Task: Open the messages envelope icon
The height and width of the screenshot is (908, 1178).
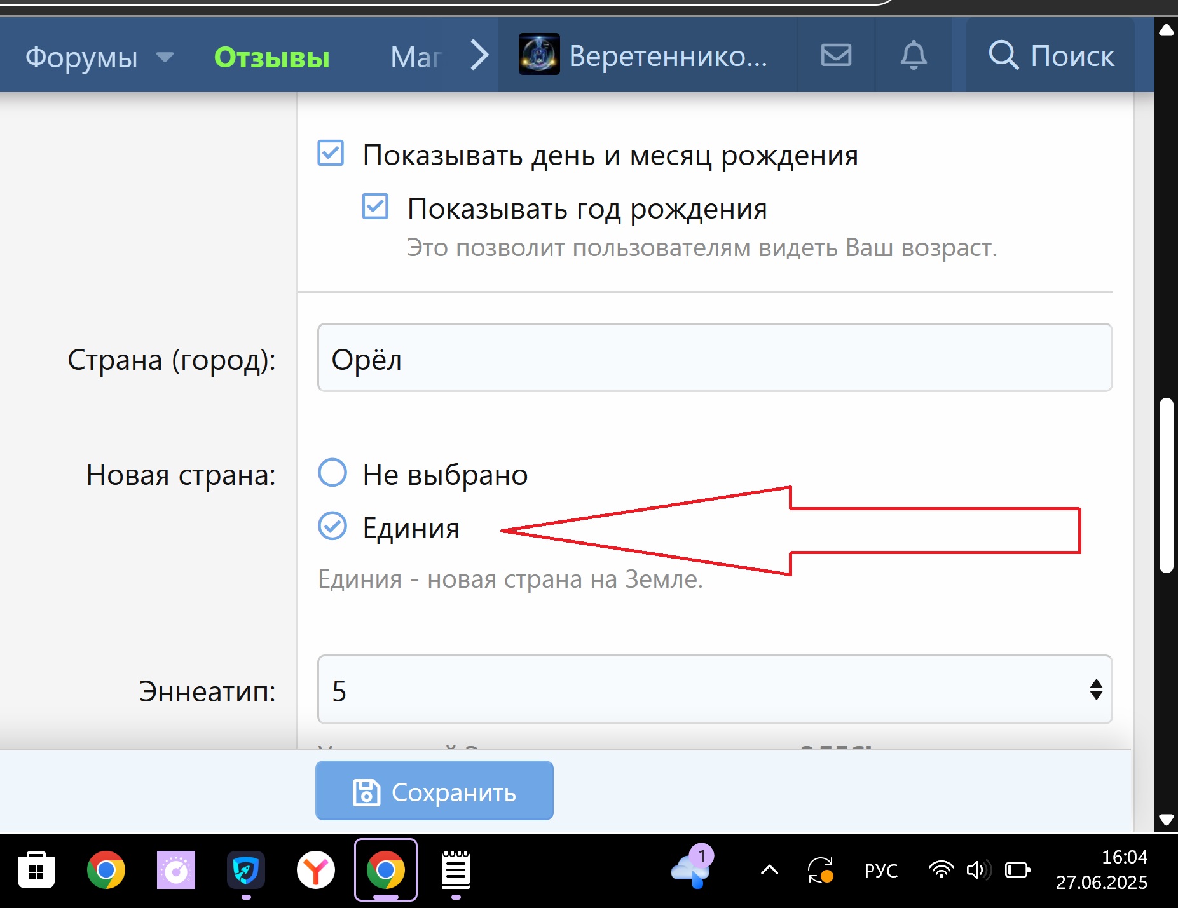Action: pos(835,56)
